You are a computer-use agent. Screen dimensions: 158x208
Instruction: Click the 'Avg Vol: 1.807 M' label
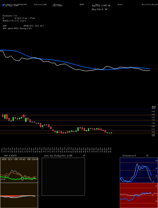[101, 6]
